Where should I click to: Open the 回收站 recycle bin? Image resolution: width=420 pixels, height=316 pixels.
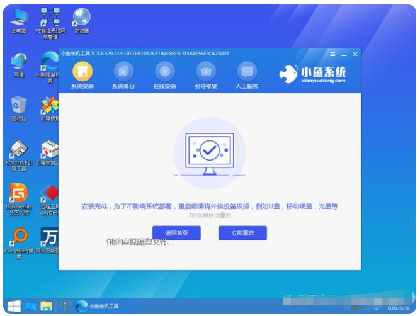pos(19,106)
